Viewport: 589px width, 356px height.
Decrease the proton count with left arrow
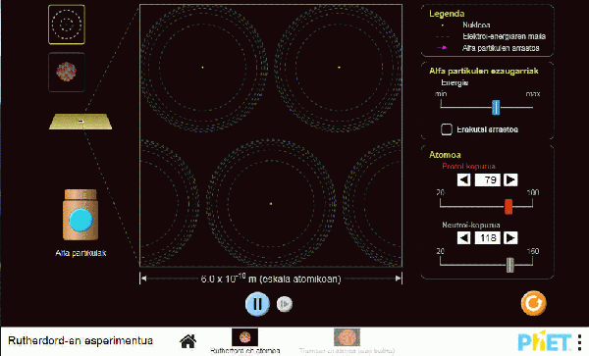464,180
